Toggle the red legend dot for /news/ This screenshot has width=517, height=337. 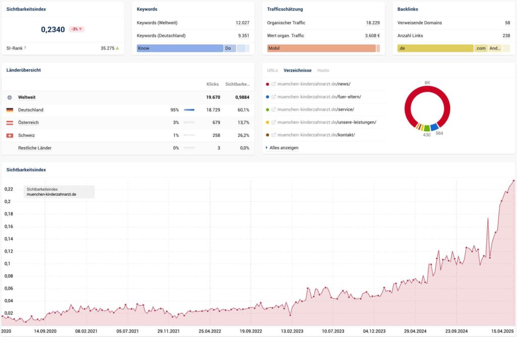[268, 84]
